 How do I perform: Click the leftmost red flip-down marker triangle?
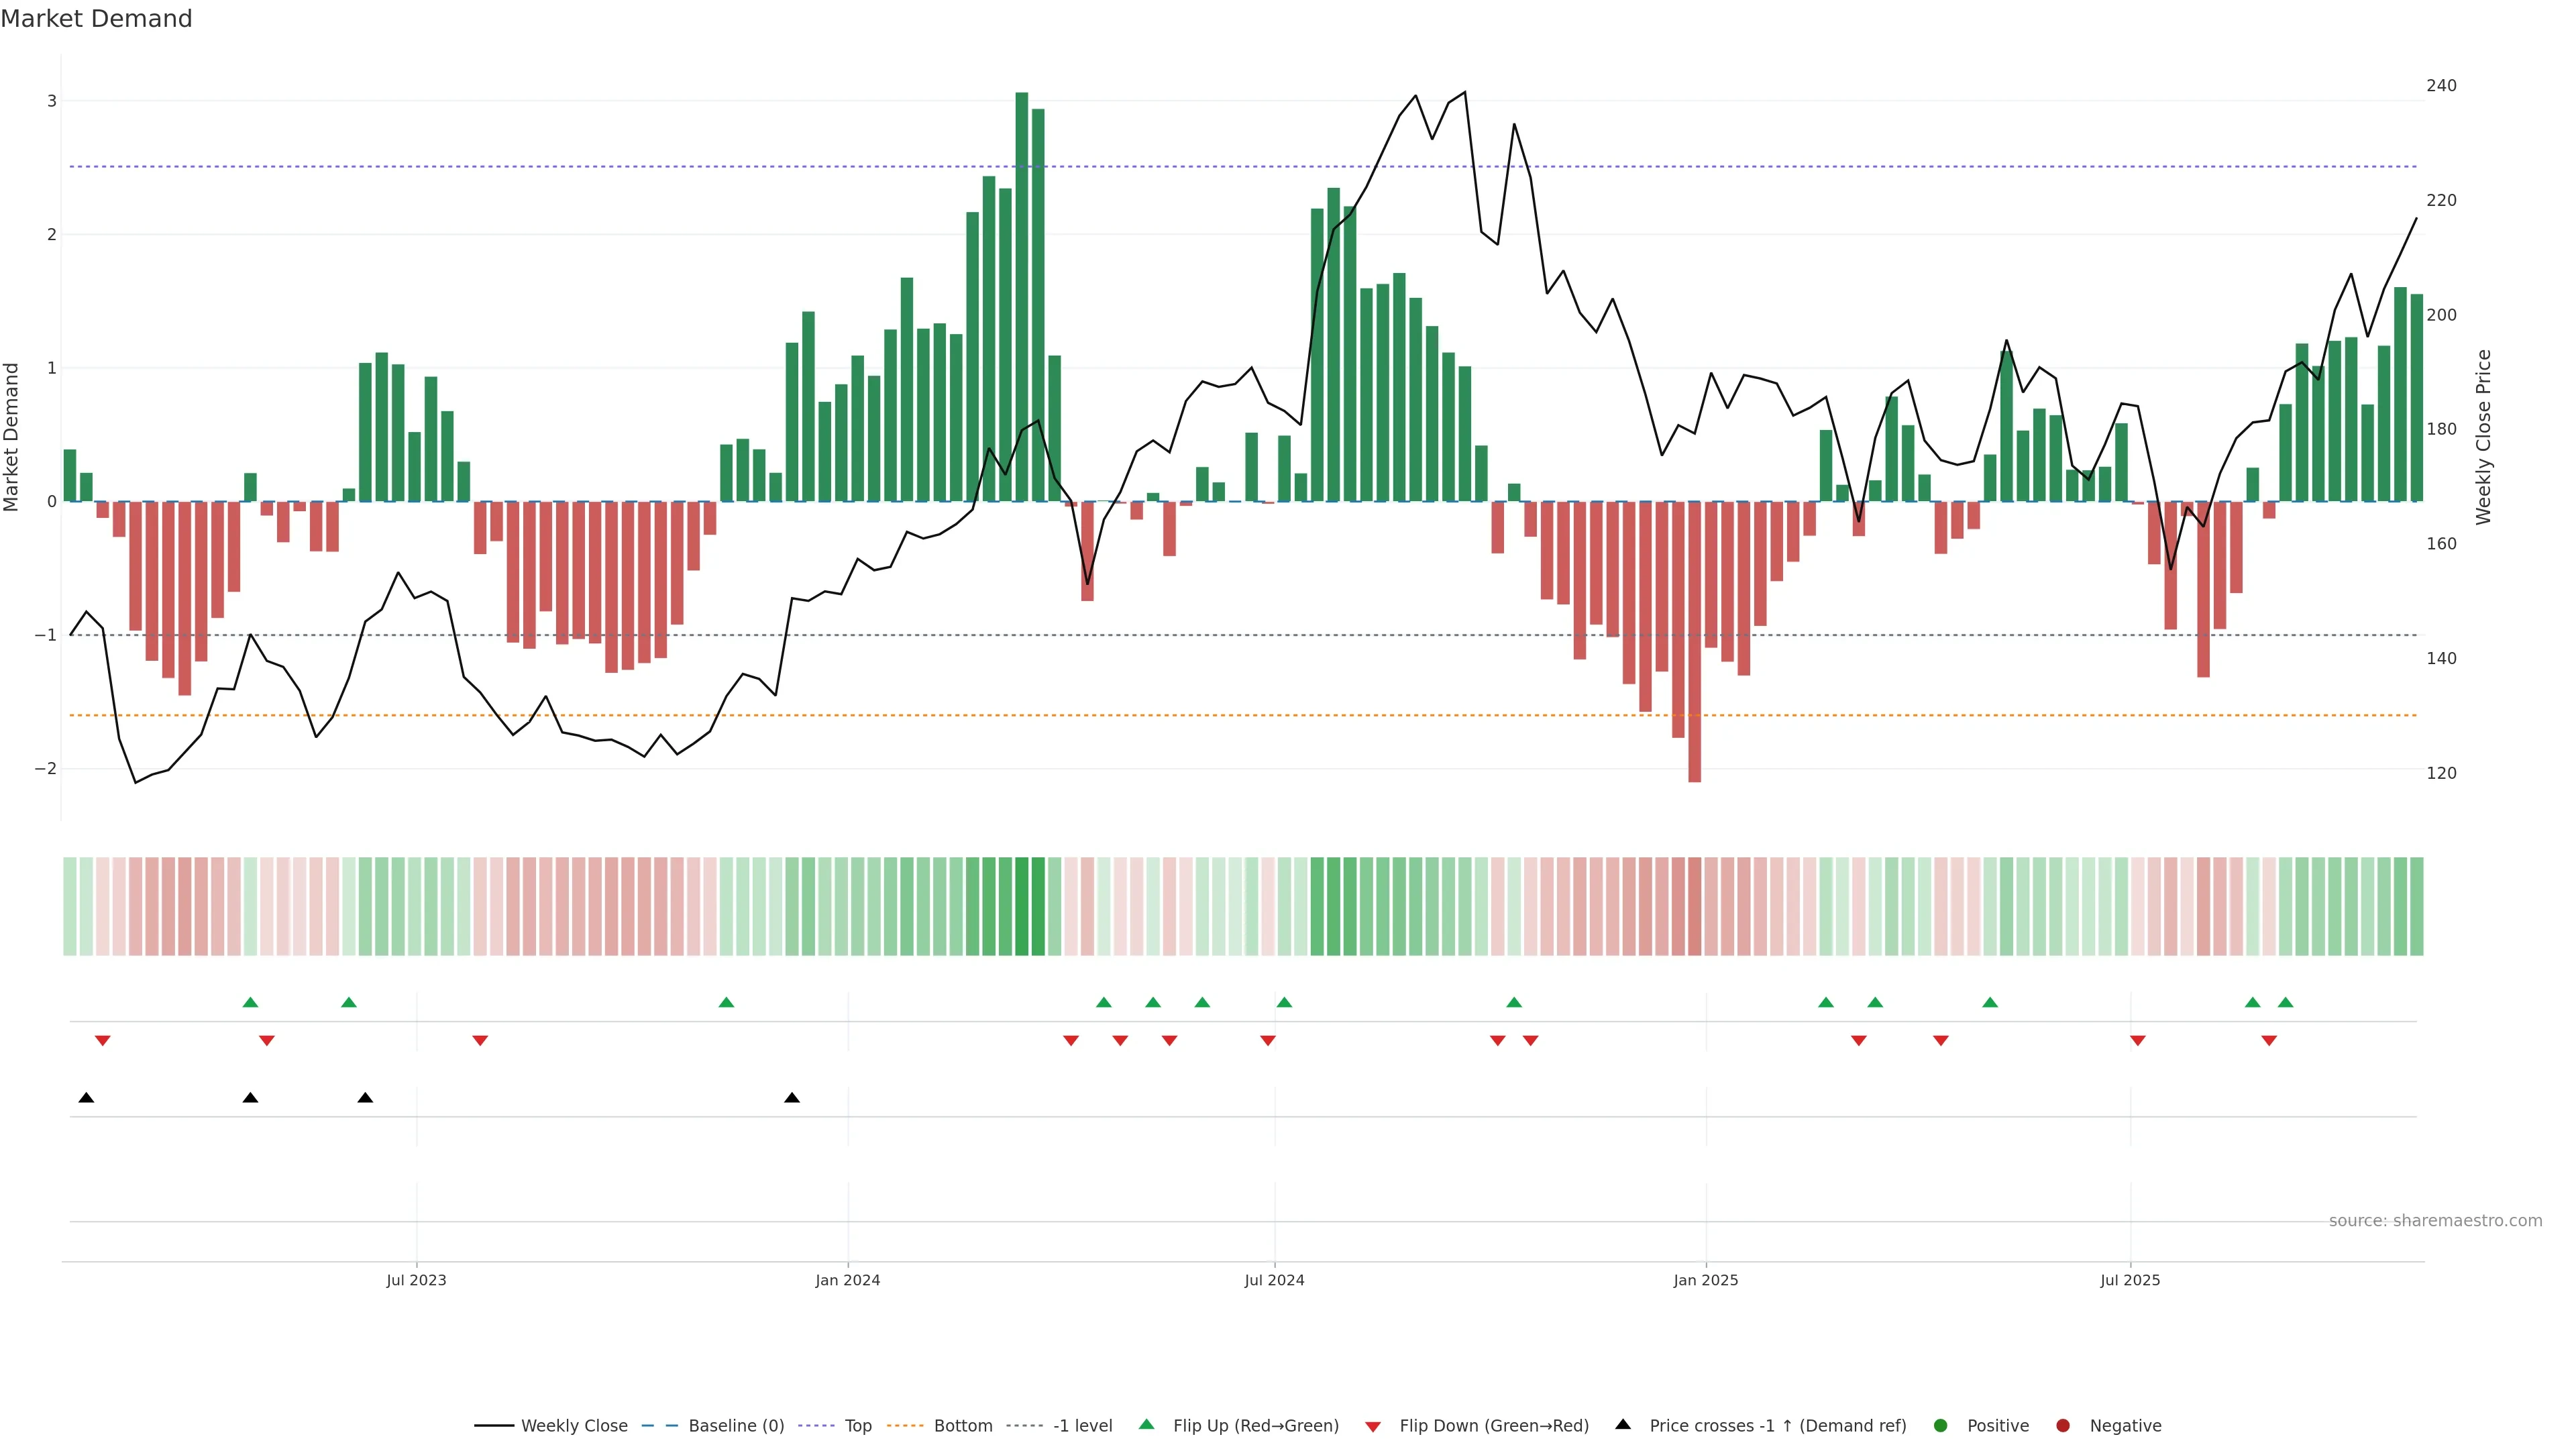tap(102, 1041)
